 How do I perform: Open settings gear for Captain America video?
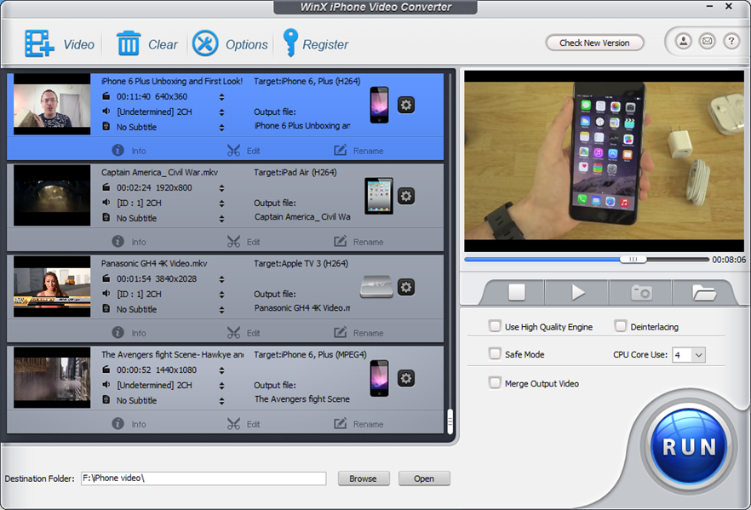point(406,196)
